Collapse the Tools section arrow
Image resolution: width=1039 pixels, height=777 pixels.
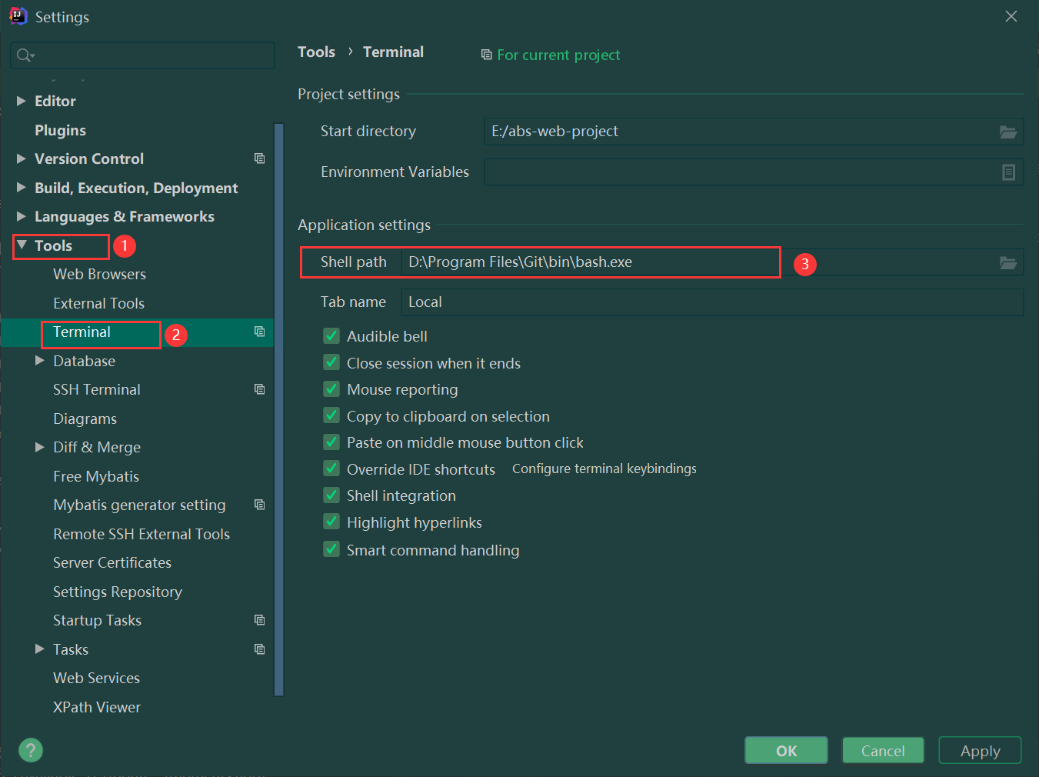[x=22, y=245]
